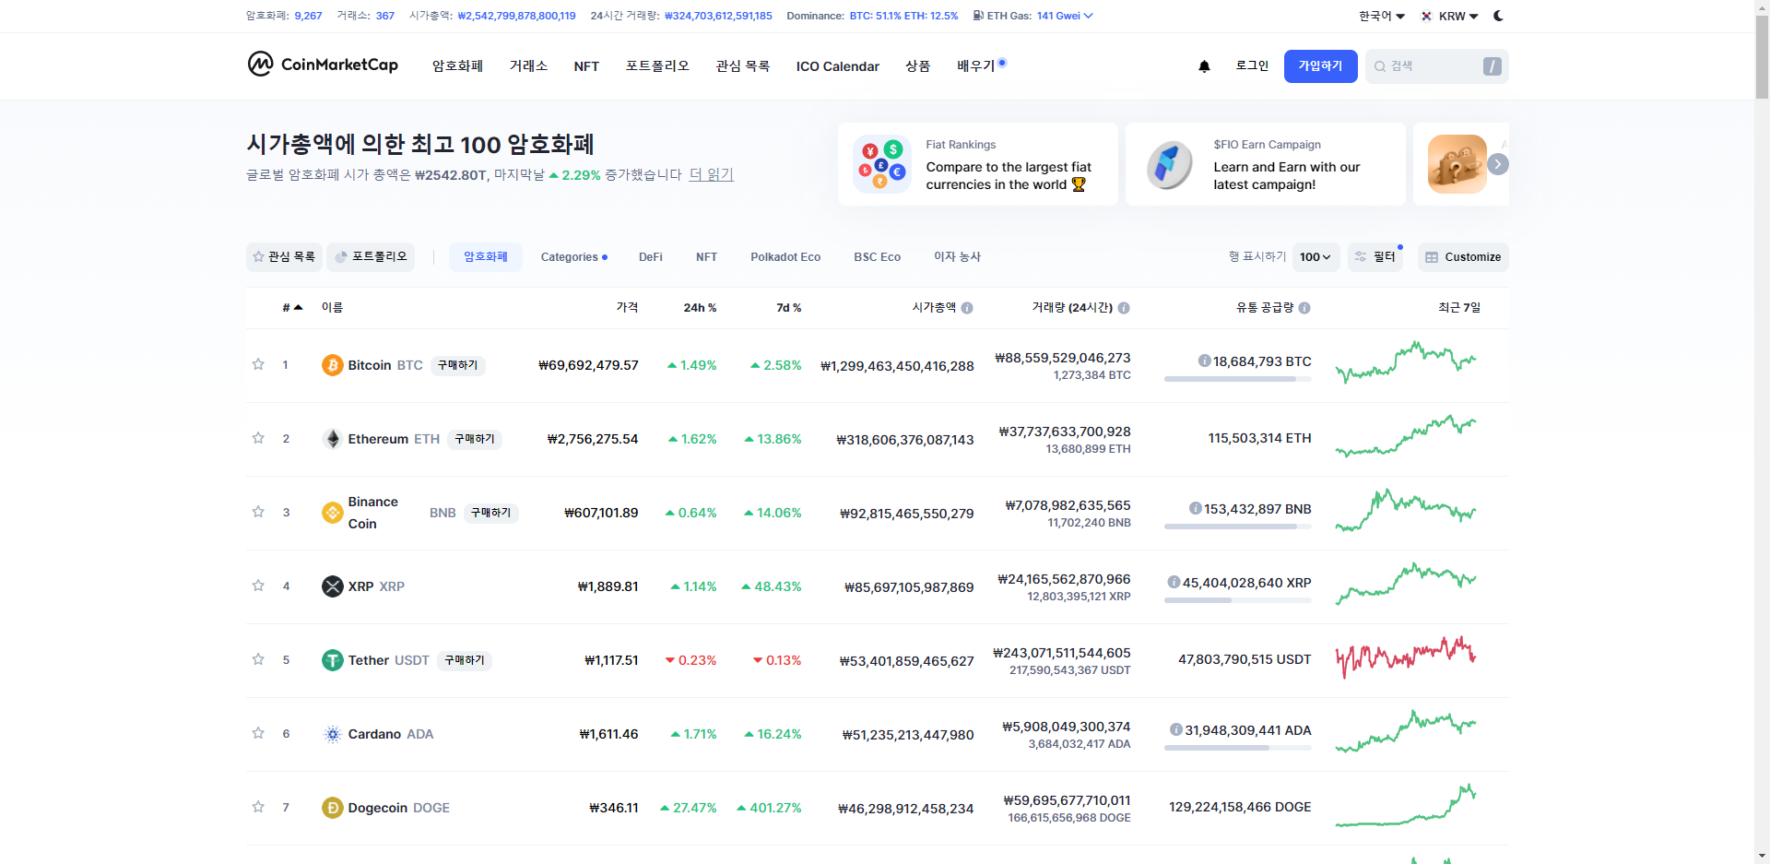Click the Tether coin icon

coord(332,660)
